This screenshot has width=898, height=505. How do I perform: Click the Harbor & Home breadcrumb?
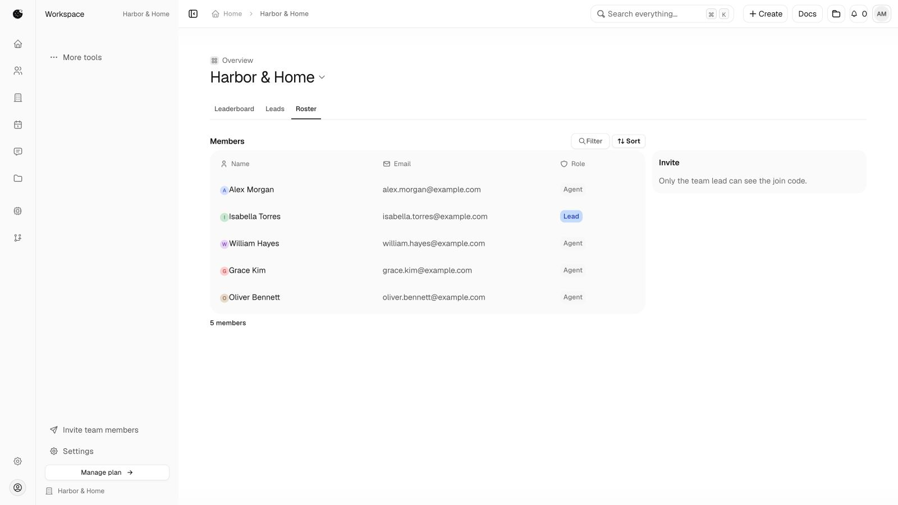284,14
